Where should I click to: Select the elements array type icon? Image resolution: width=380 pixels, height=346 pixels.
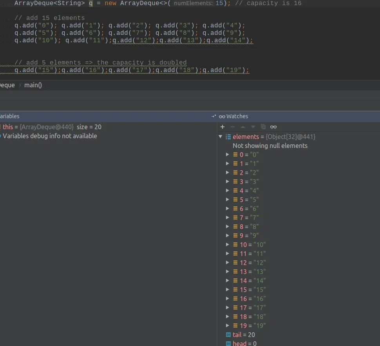point(228,137)
